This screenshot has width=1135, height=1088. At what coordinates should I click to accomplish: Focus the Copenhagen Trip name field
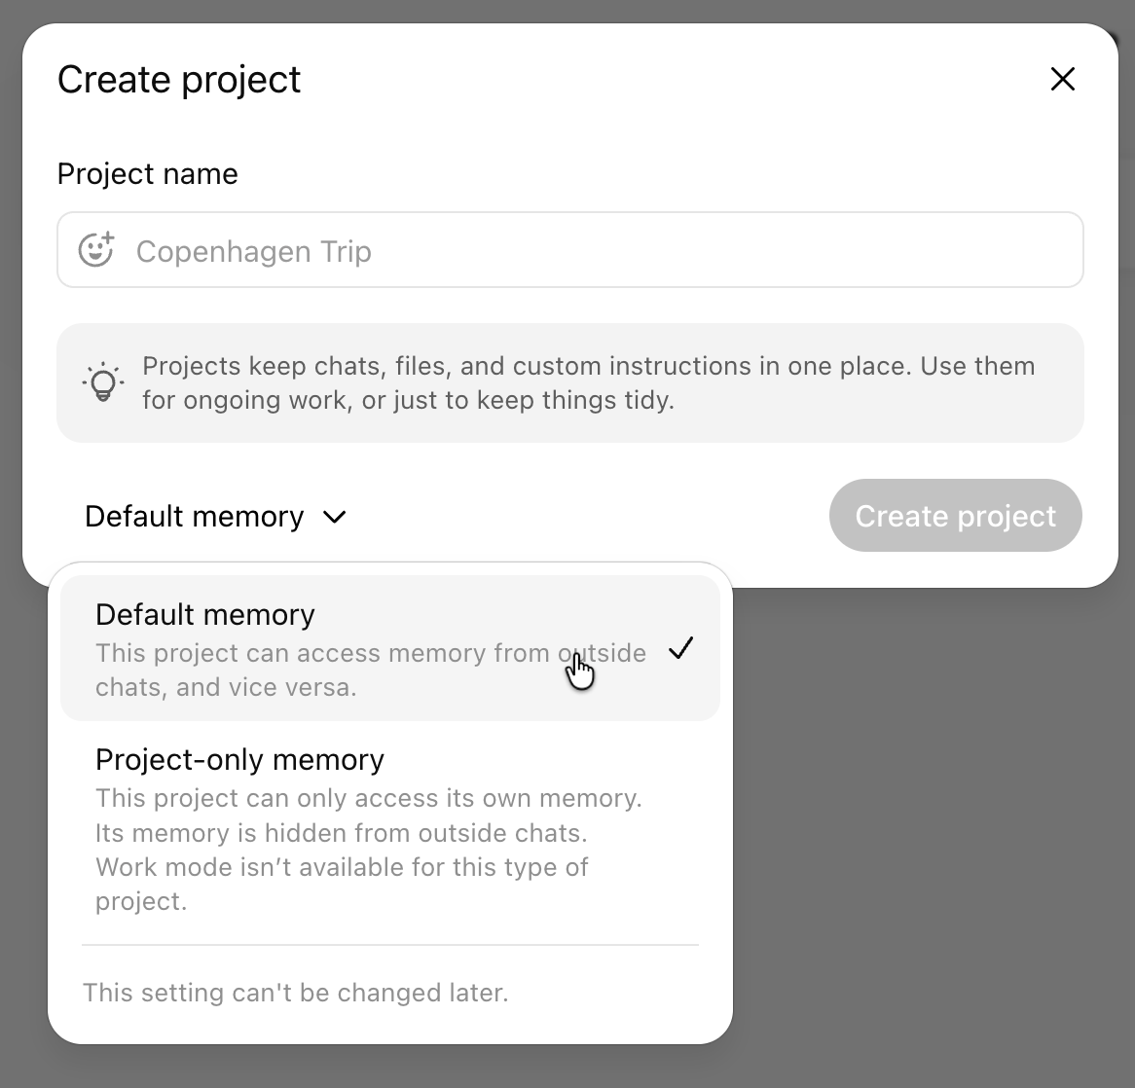point(569,250)
